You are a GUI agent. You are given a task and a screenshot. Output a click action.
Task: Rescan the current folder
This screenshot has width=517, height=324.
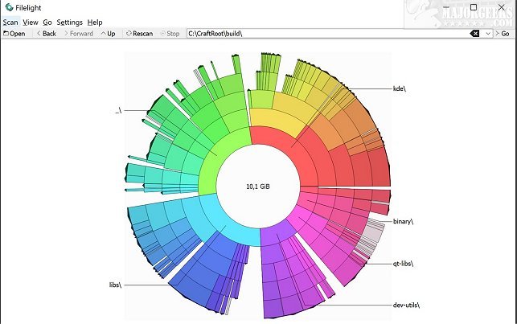[139, 34]
